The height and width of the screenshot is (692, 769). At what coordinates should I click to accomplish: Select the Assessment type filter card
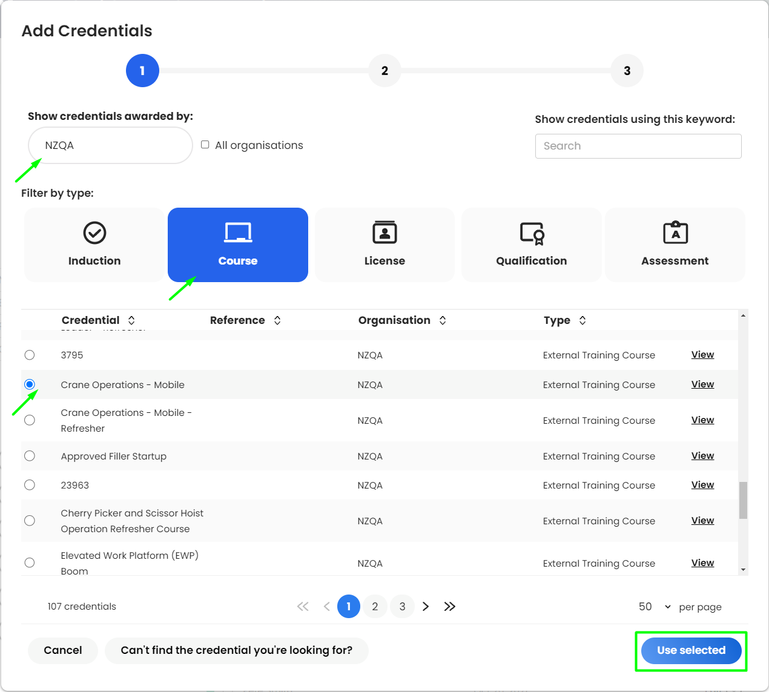pos(675,245)
